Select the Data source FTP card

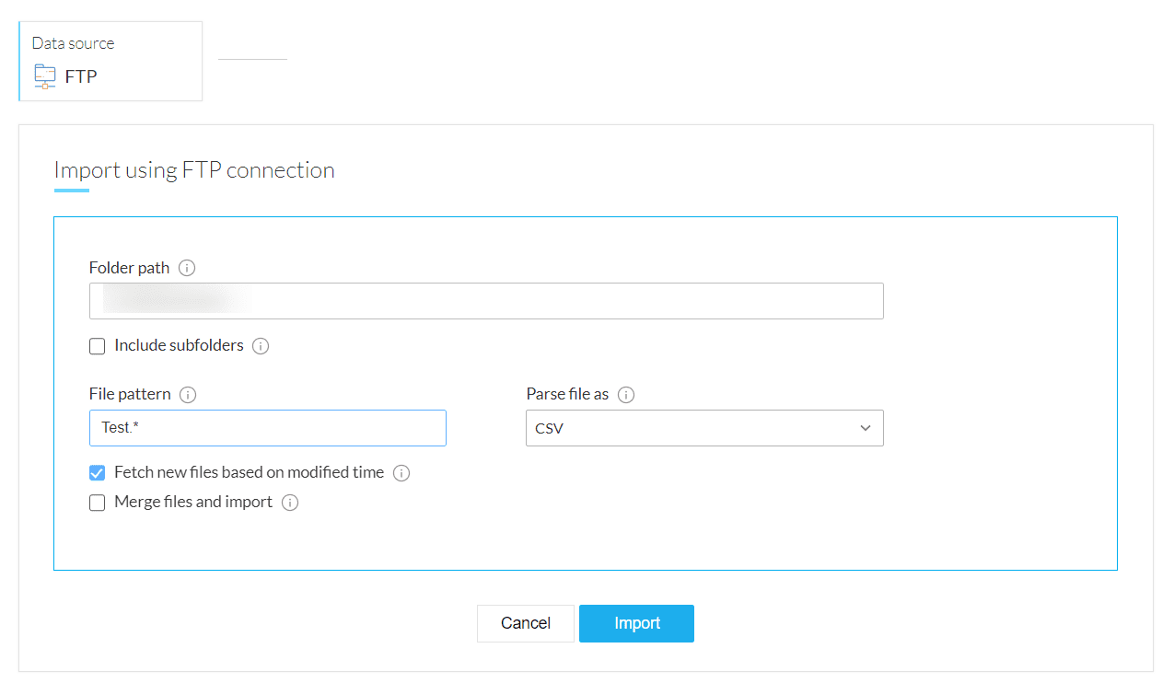[110, 62]
